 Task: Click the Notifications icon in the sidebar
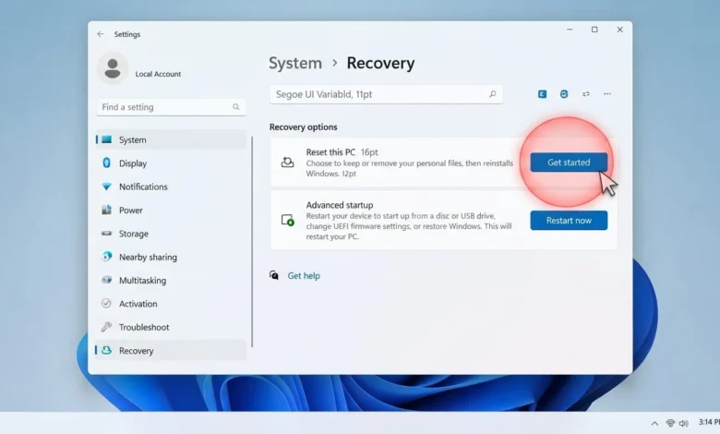pos(106,187)
